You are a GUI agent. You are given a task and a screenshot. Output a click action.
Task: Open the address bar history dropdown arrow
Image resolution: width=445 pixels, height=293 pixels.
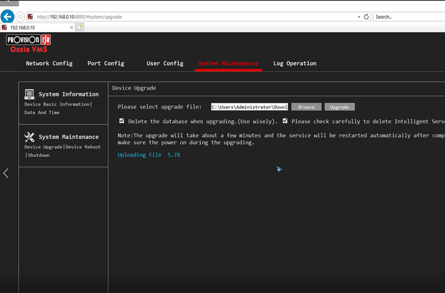point(359,17)
